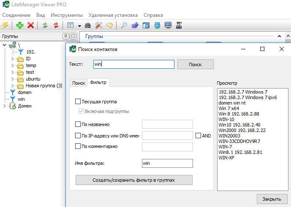Select 'WIN-33CDDHOV9R7' in preview list

point(239,141)
